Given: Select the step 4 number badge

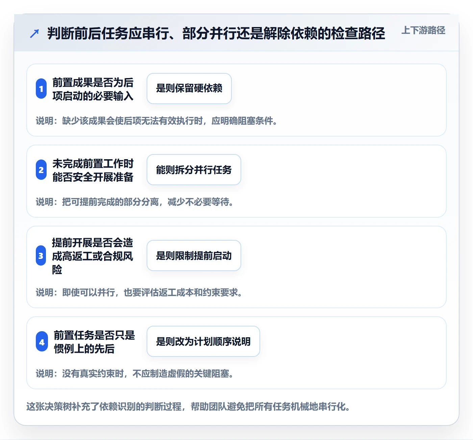Looking at the screenshot, I should coord(42,341).
